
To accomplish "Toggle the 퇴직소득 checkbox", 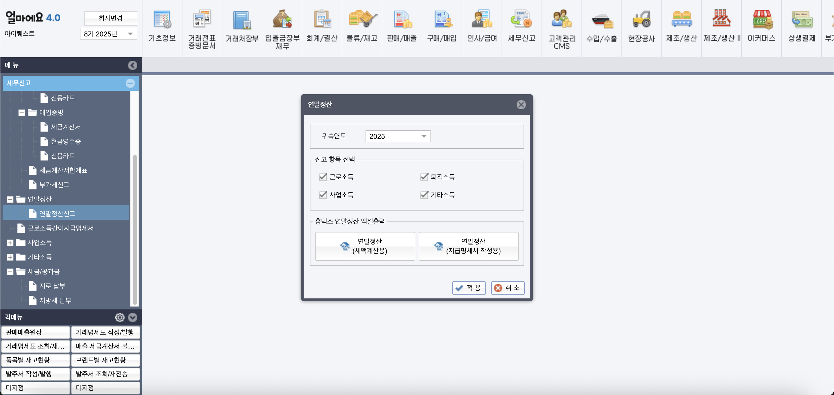I will pyautogui.click(x=424, y=177).
